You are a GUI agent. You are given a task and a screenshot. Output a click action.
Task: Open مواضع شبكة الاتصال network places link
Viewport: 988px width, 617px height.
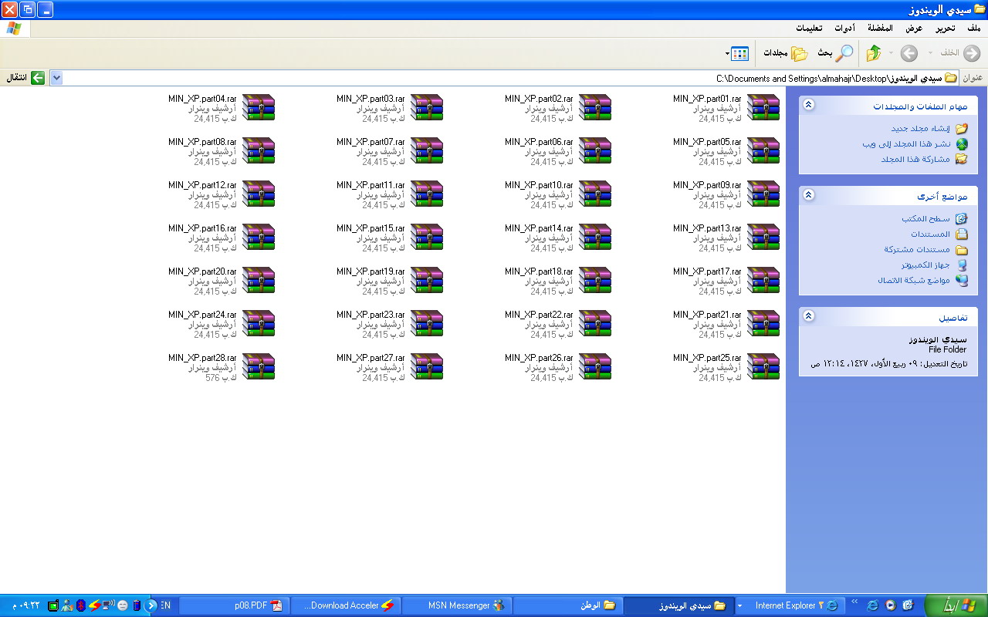tap(914, 280)
